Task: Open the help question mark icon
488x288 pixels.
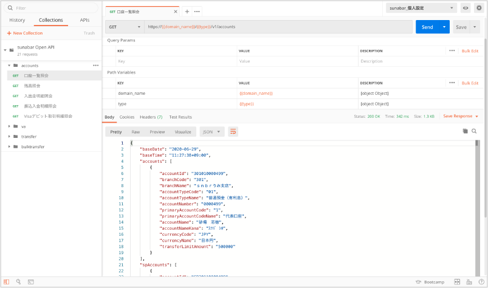Action: pos(481,282)
